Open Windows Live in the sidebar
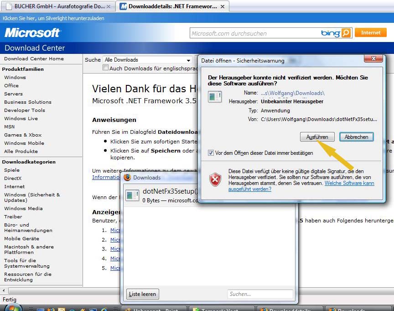The image size is (394, 311). (x=21, y=119)
